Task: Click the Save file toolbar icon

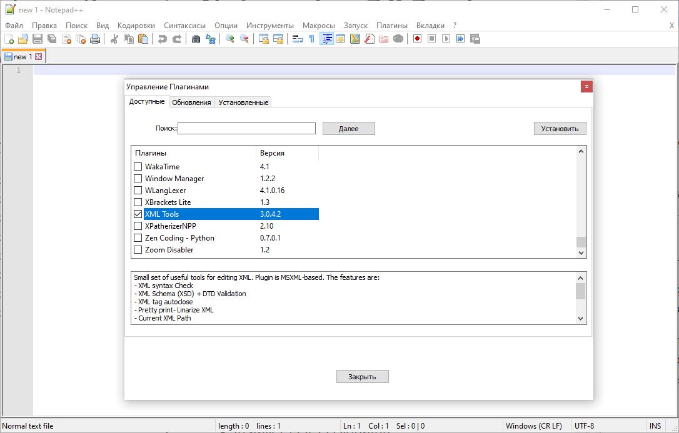Action: (x=38, y=39)
